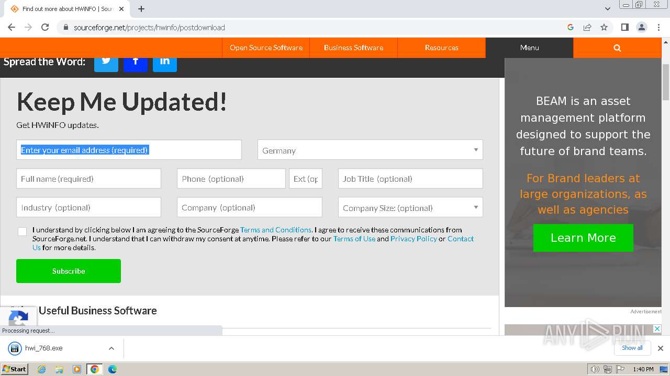Open the site search magnifier

click(617, 48)
